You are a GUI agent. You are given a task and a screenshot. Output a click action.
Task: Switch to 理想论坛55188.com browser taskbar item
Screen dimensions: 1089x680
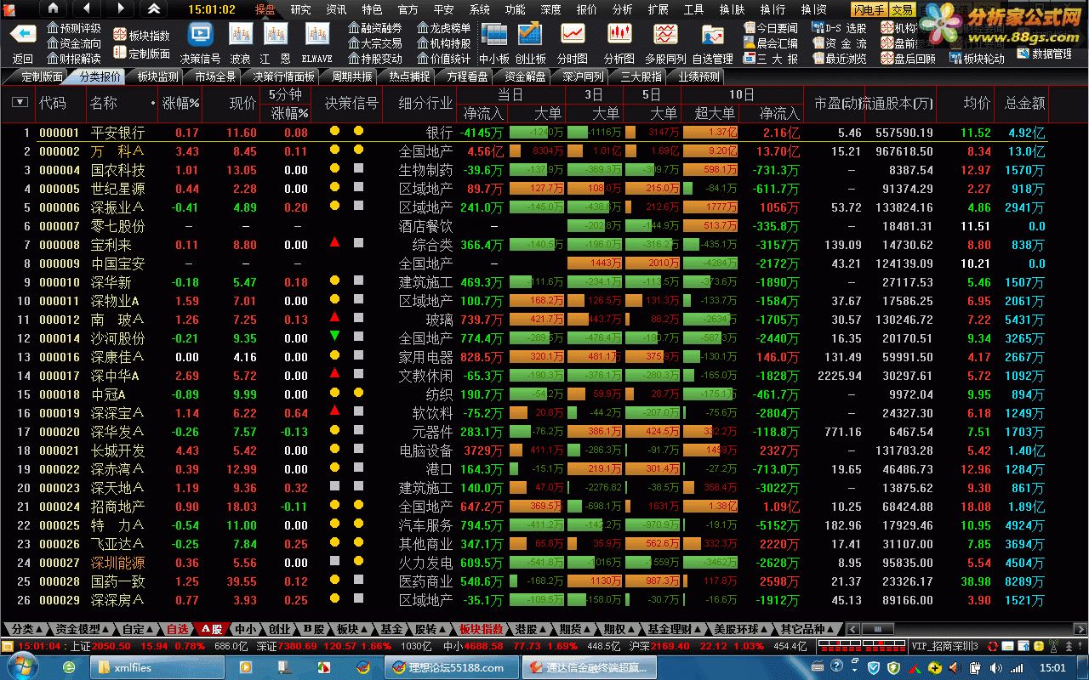(452, 667)
